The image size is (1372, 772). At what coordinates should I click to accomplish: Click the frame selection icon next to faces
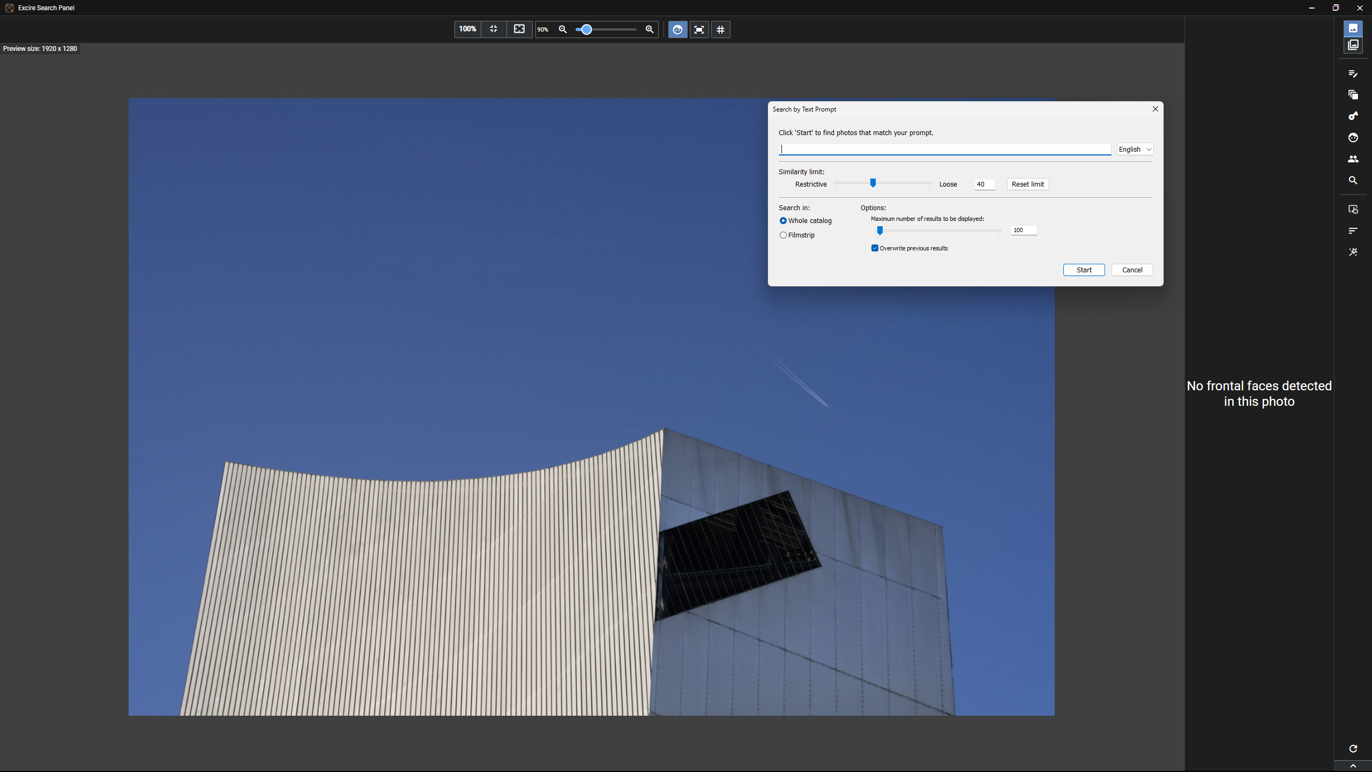click(699, 29)
